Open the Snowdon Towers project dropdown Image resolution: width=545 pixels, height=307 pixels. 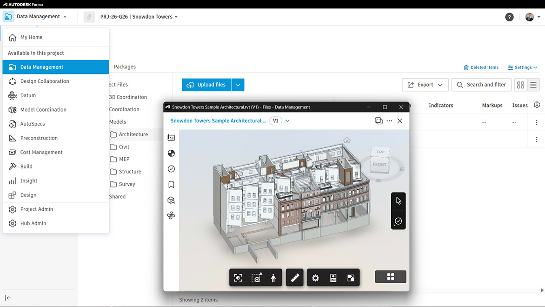(x=139, y=17)
